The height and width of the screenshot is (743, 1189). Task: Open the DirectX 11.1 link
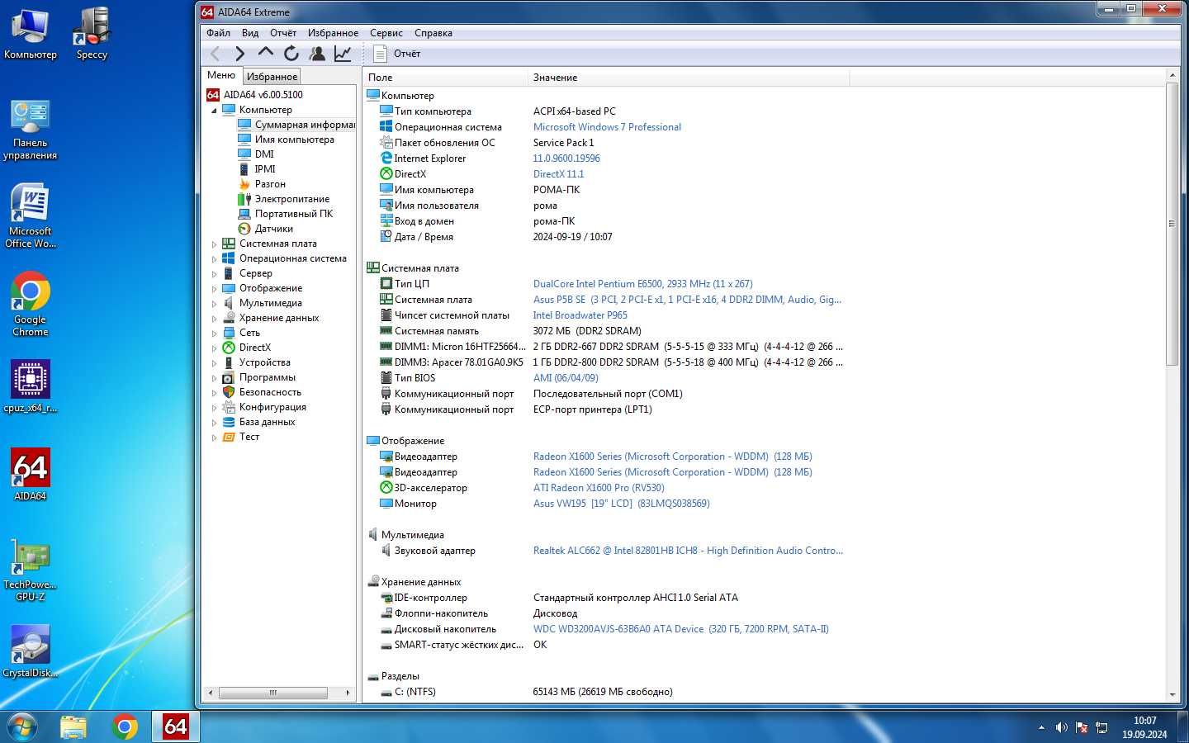(x=558, y=174)
